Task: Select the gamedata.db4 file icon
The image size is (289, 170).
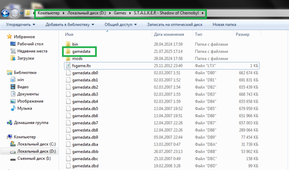Action: (68, 102)
